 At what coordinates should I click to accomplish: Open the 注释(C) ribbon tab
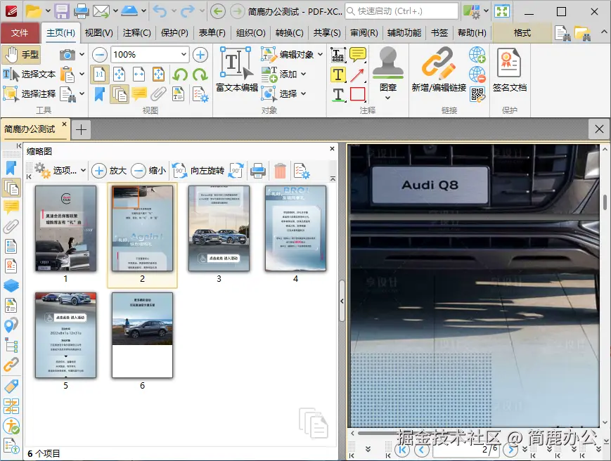136,33
